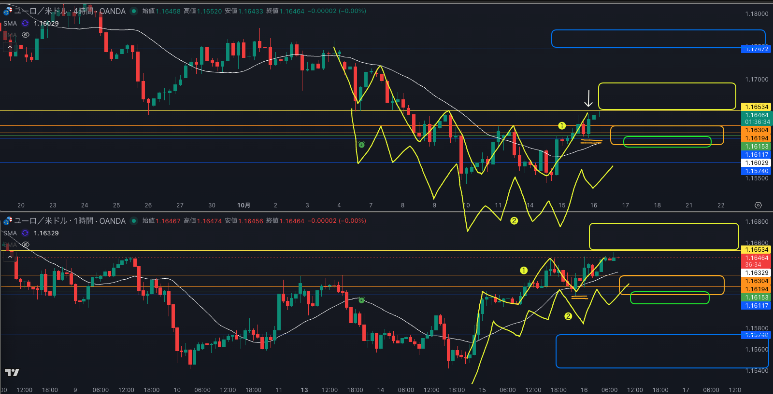Collapse indicator legend in 1-hour chart
773x394 pixels.
point(10,257)
